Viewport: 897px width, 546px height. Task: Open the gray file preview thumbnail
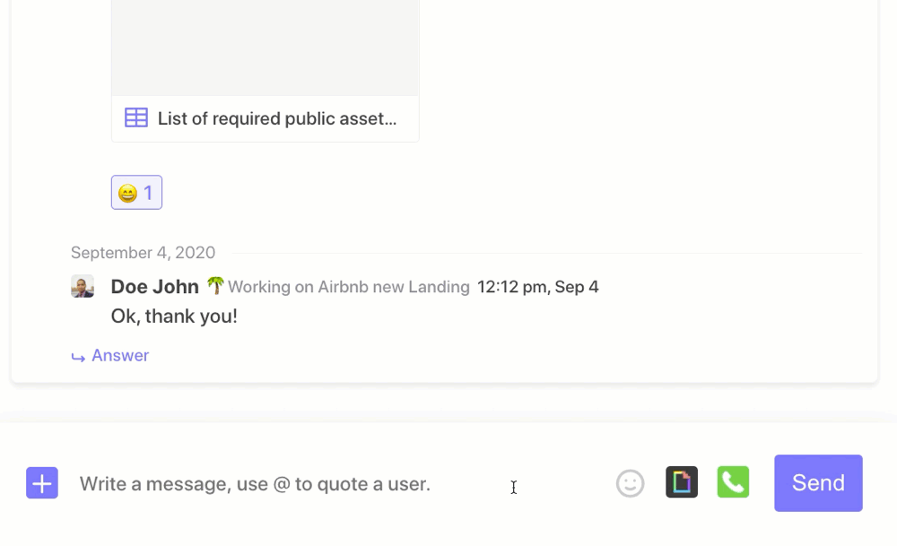[266, 48]
